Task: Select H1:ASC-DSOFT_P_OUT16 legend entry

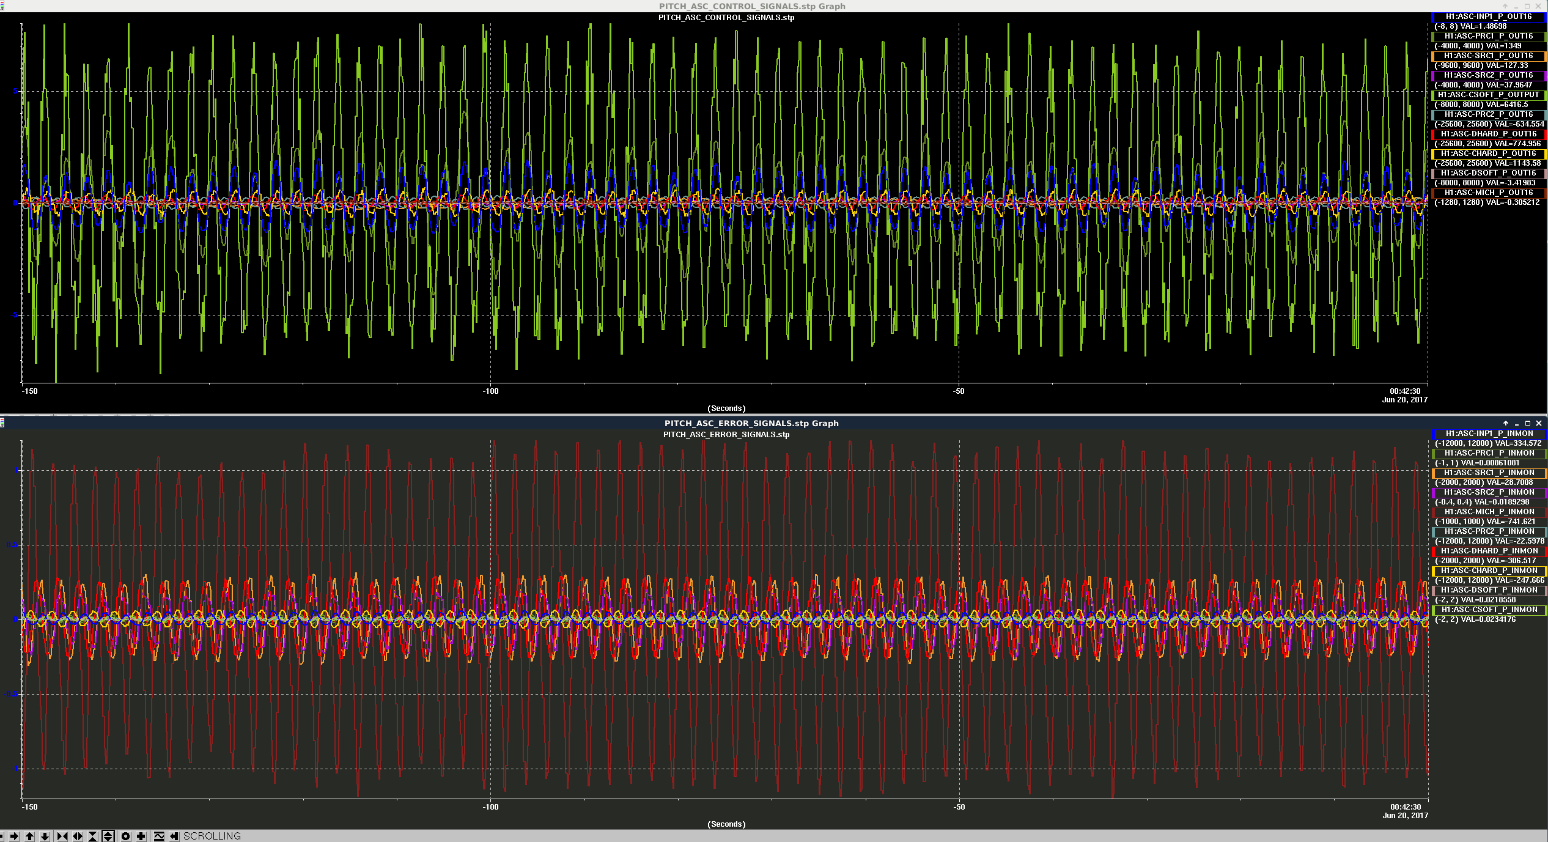Action: [x=1489, y=173]
